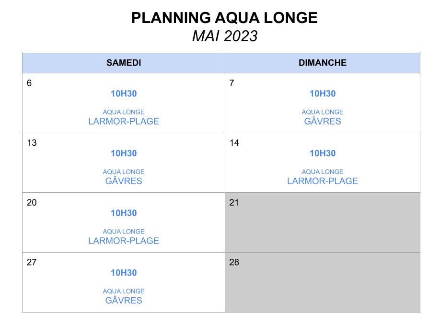Click 10H30 in the May 27 cell

pos(124,273)
